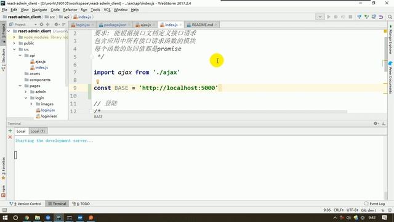Collapse the api folder
This screenshot has width=394, height=222.
tap(20, 55)
